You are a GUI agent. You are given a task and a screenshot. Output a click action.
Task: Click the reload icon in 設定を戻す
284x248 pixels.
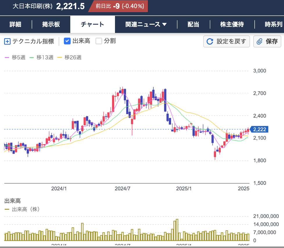click(210, 41)
